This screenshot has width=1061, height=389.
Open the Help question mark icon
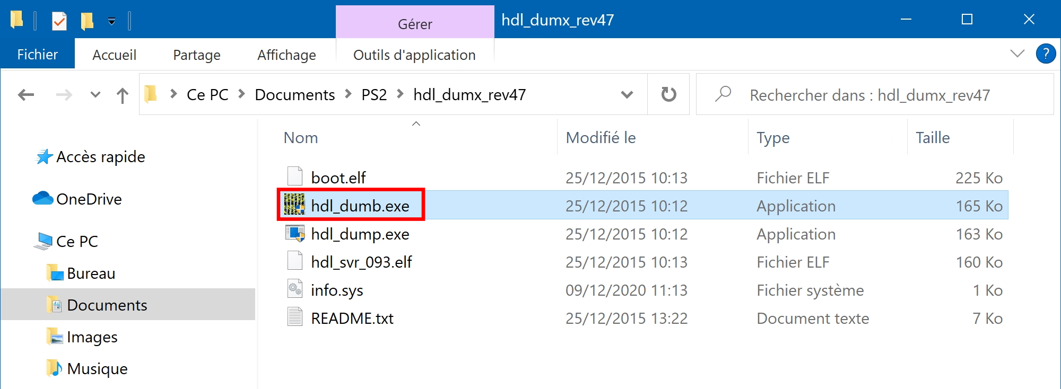tap(1046, 54)
